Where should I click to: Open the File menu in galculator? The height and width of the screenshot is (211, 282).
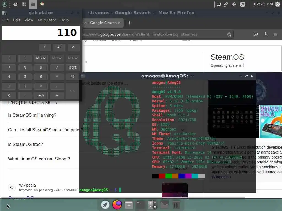[x=6, y=20]
